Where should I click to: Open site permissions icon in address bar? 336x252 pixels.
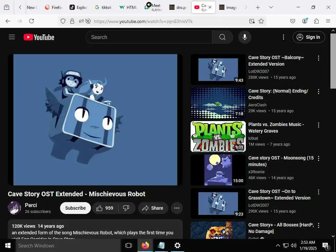[x=81, y=21]
